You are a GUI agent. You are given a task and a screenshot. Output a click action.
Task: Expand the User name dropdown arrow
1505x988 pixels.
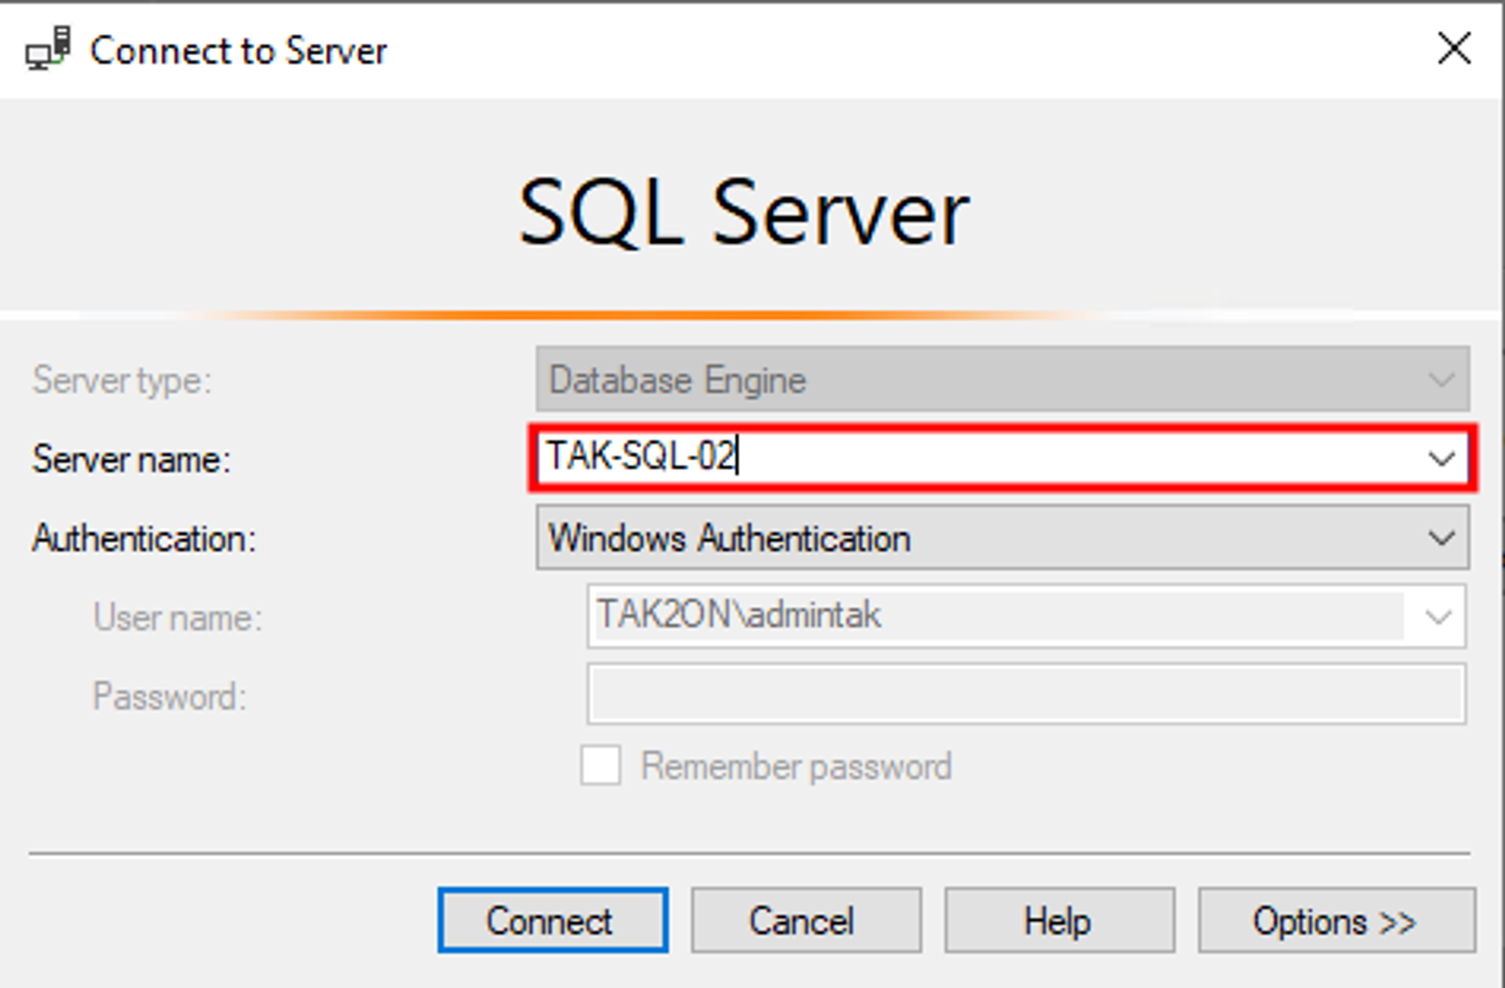(x=1438, y=617)
